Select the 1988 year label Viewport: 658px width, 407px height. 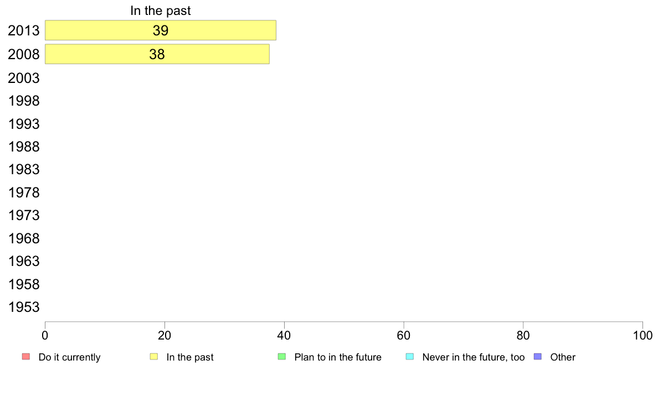pyautogui.click(x=23, y=147)
